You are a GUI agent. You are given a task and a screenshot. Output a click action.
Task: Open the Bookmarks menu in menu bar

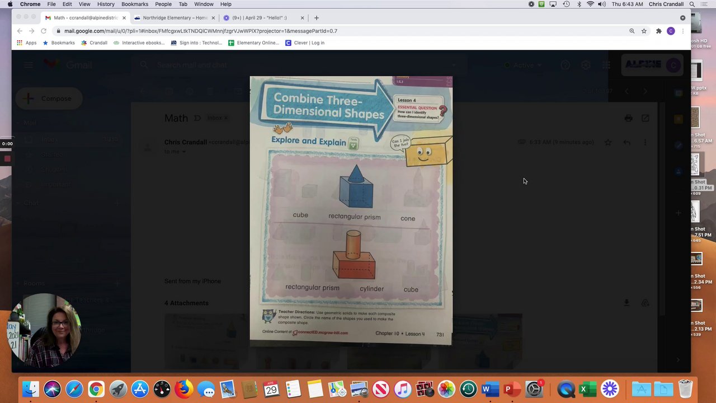coord(135,4)
